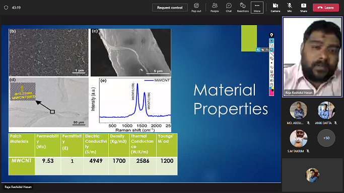Click the Request control button
This screenshot has width=344, height=193.
coord(170,8)
